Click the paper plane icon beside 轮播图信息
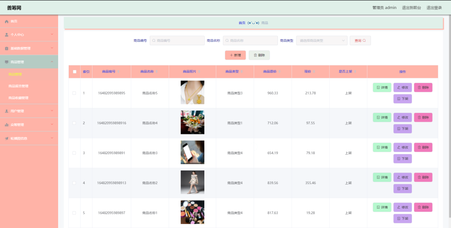 point(7,138)
